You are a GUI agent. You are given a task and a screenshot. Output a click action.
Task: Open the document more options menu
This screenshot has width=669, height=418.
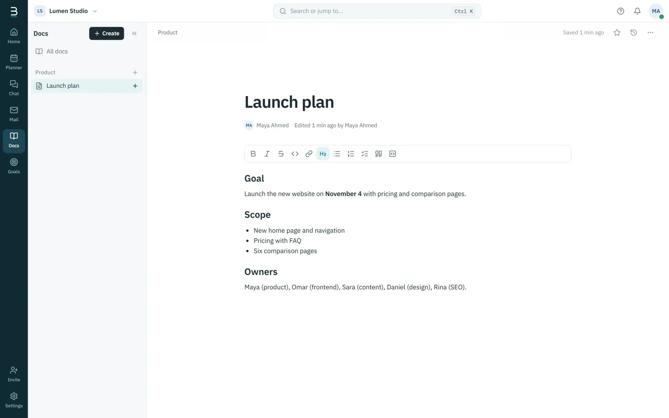pos(650,33)
